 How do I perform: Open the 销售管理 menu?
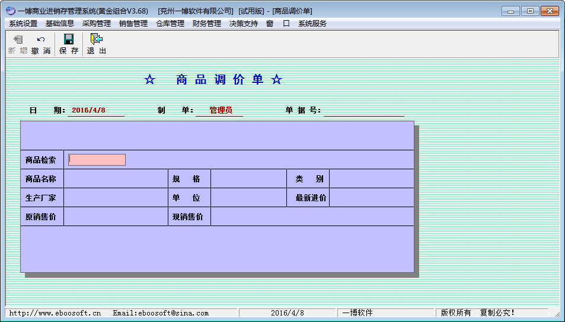coord(133,24)
